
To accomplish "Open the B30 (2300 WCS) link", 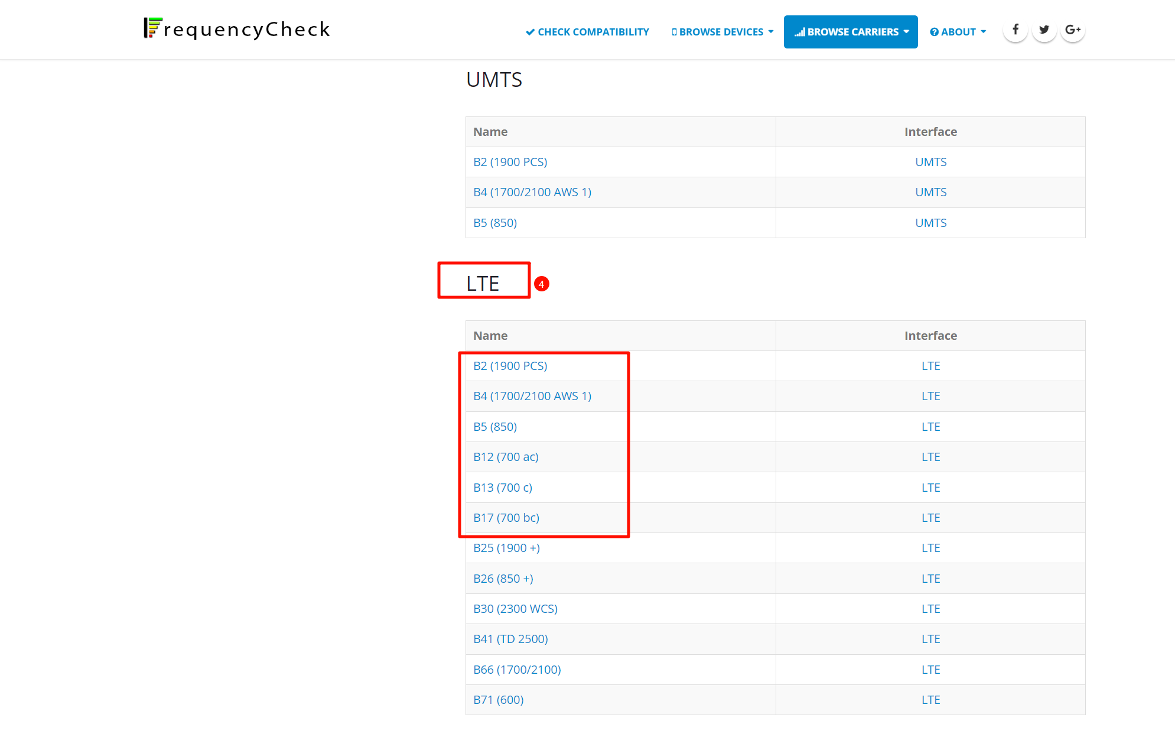I will 515,609.
